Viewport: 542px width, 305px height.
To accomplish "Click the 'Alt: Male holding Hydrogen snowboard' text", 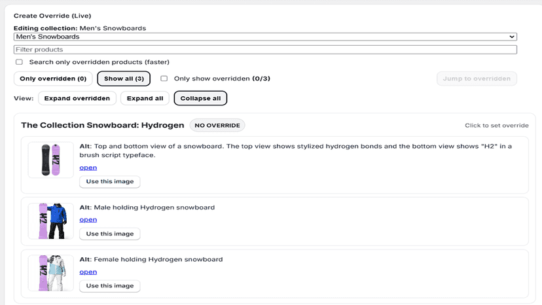I will [147, 207].
